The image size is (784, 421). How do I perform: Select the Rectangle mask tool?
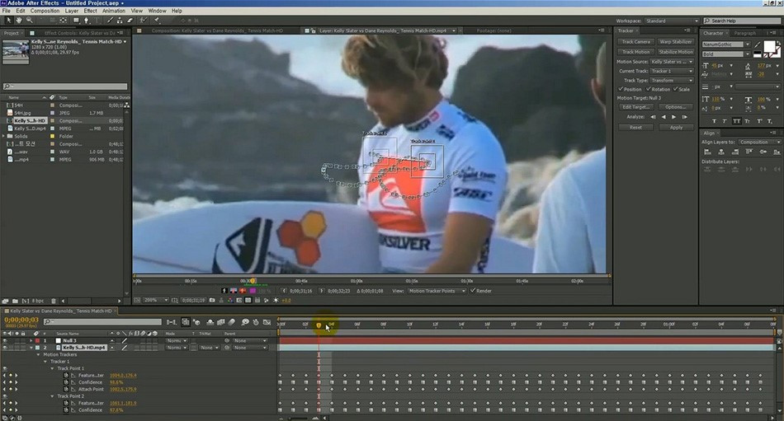tap(77, 21)
